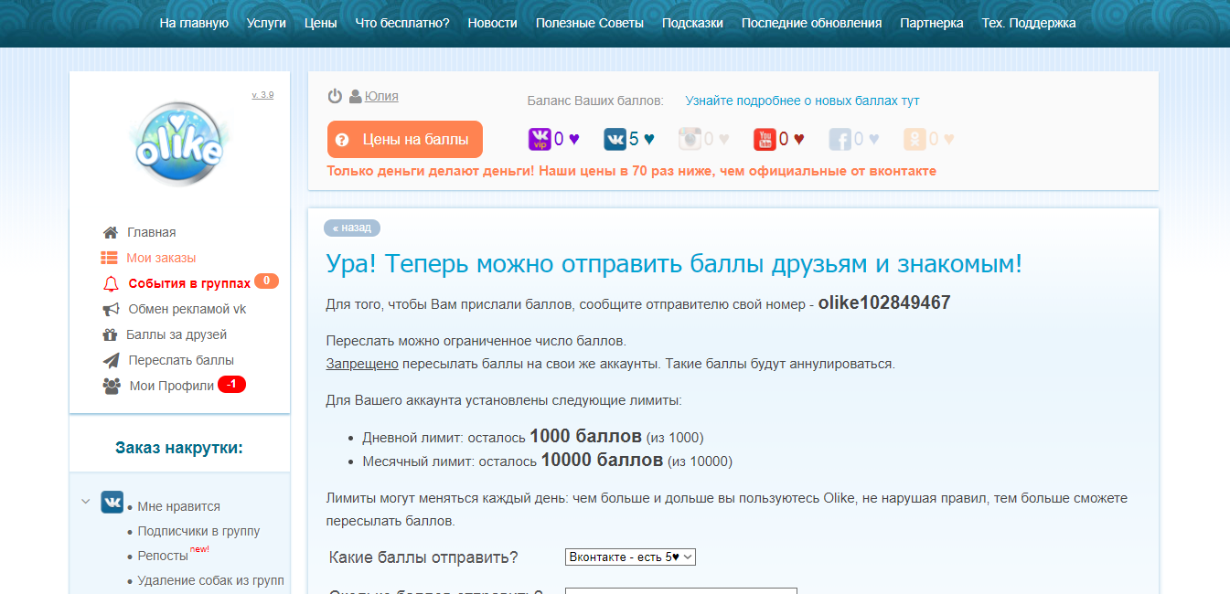Click the olike102849467 account number
The image size is (1230, 594).
(884, 302)
